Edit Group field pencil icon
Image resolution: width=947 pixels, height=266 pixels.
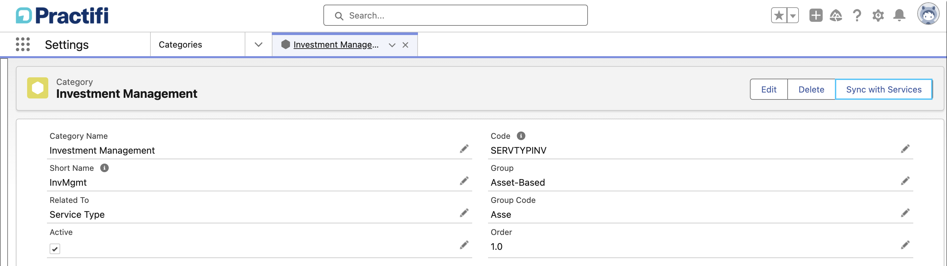[x=905, y=181]
